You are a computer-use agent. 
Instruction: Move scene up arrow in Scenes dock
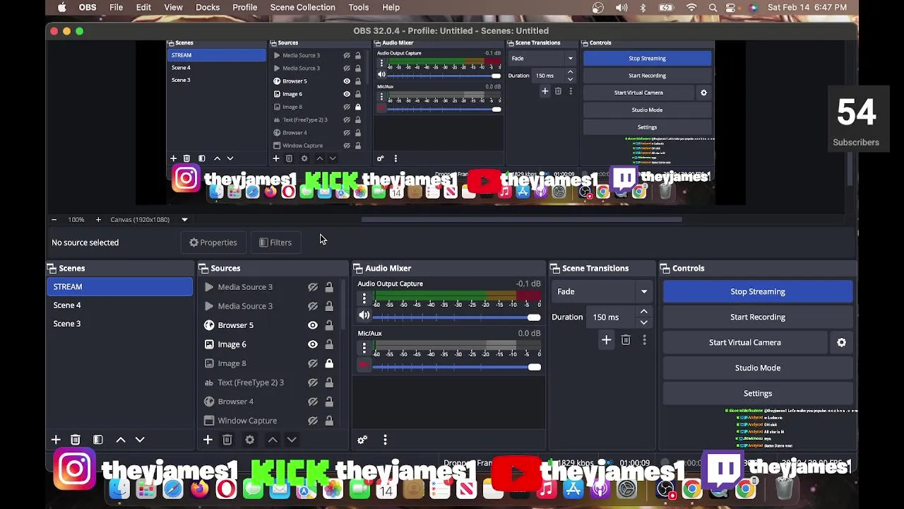pos(121,440)
